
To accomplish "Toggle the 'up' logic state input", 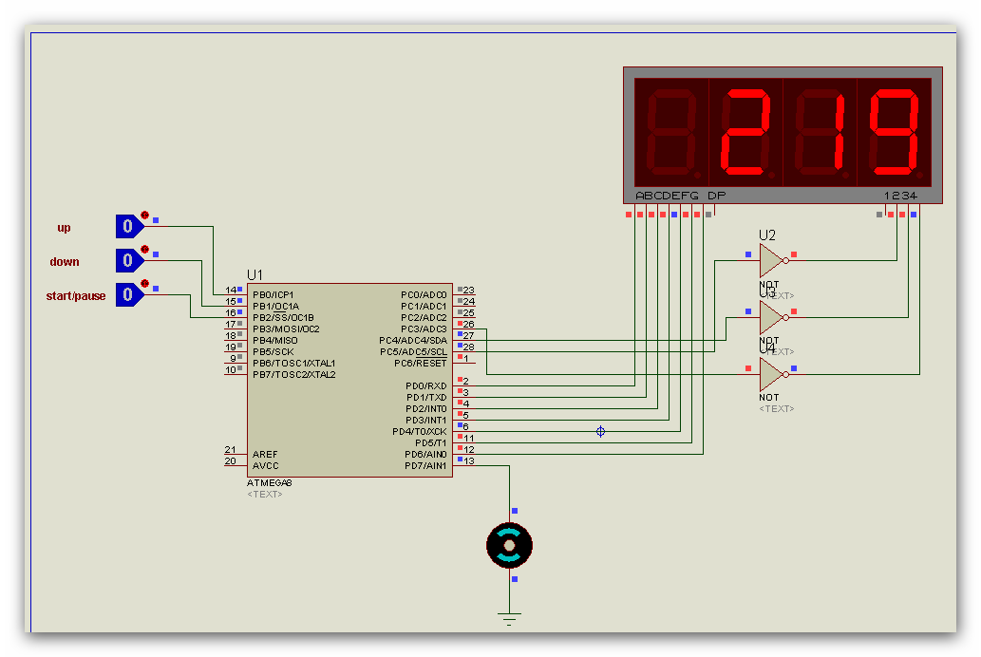I will 128,227.
